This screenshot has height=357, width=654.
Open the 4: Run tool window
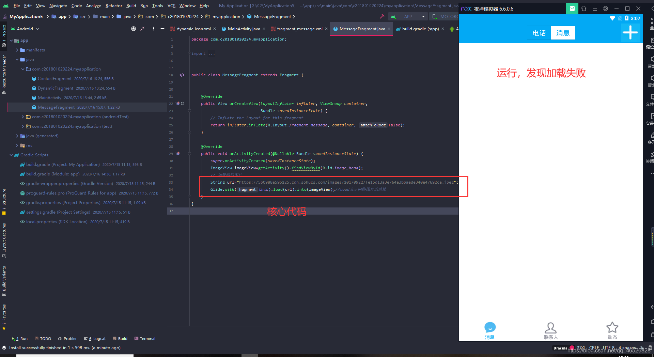click(x=19, y=339)
